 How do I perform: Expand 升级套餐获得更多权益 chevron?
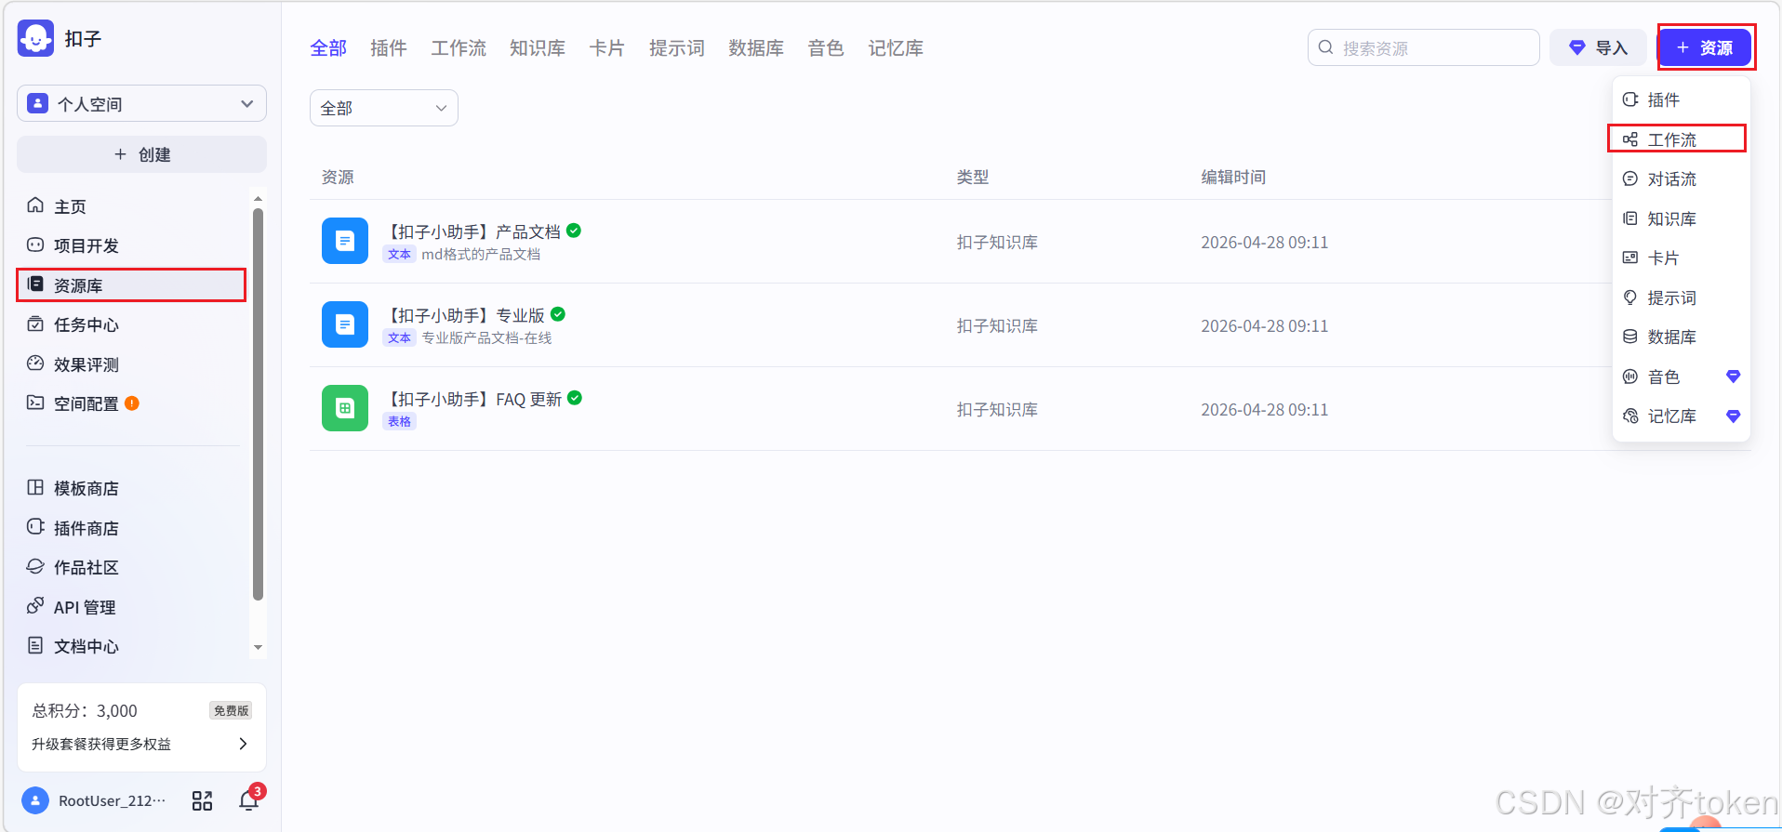(243, 744)
